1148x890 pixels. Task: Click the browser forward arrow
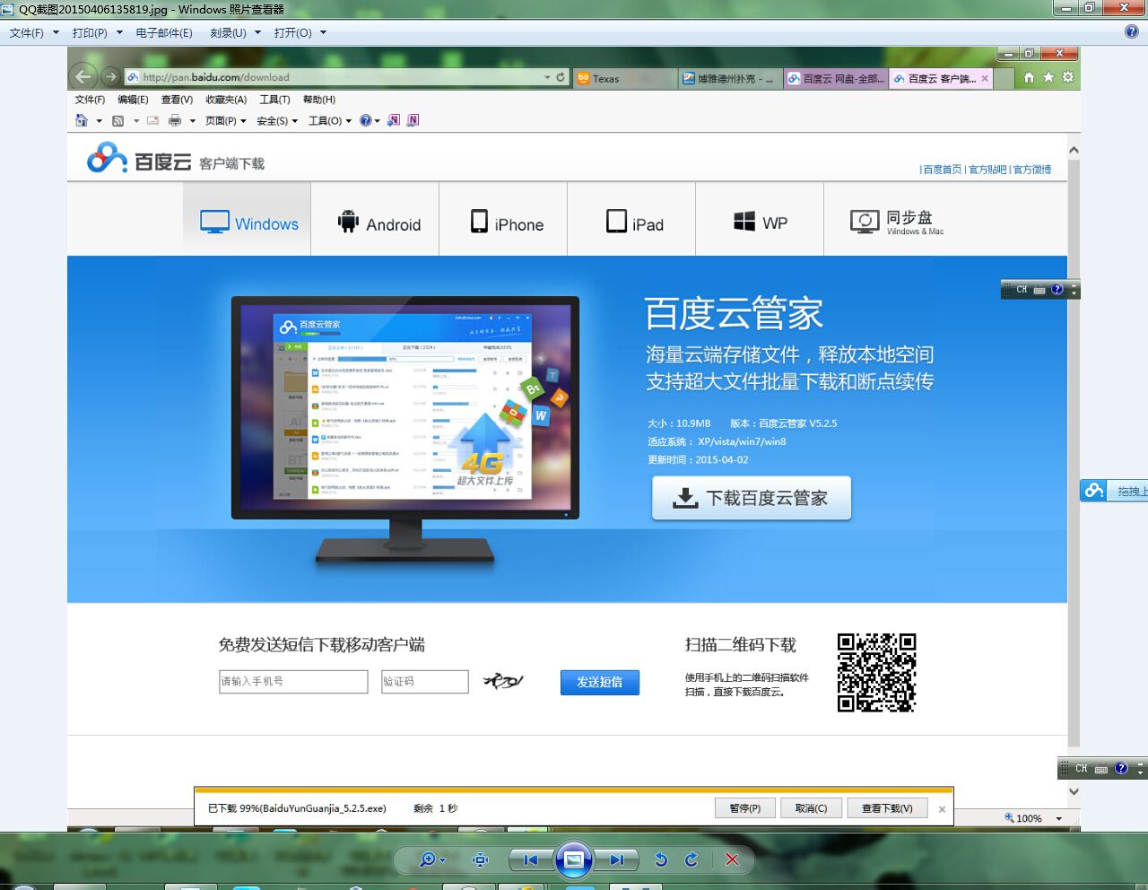pyautogui.click(x=109, y=77)
